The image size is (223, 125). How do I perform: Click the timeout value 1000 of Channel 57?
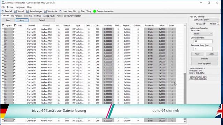pos(67,100)
